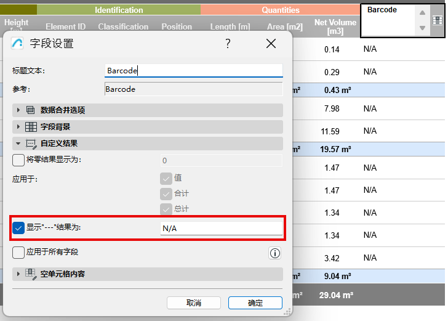Select the Barcode column header cell
The width and height of the screenshot is (448, 321).
pyautogui.click(x=388, y=20)
